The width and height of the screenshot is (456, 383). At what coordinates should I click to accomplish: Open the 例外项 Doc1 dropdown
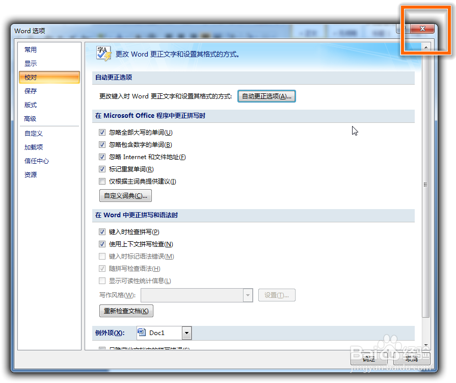(x=186, y=333)
